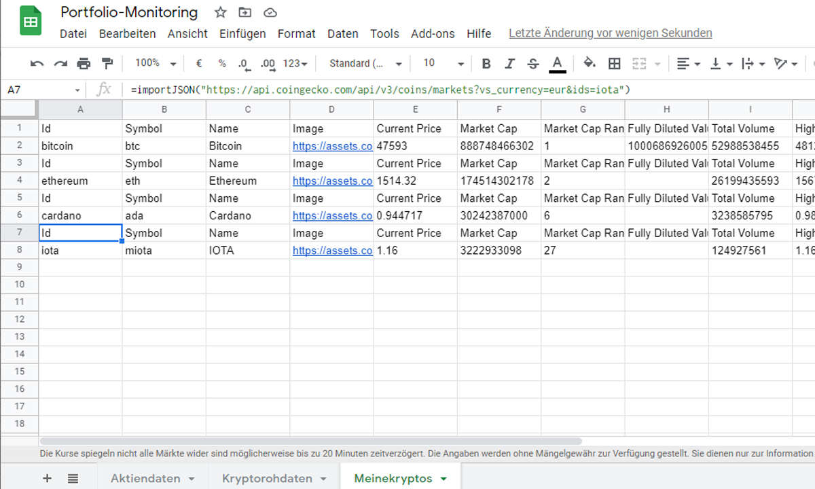Redo the last action
This screenshot has width=815, height=489.
pos(60,63)
